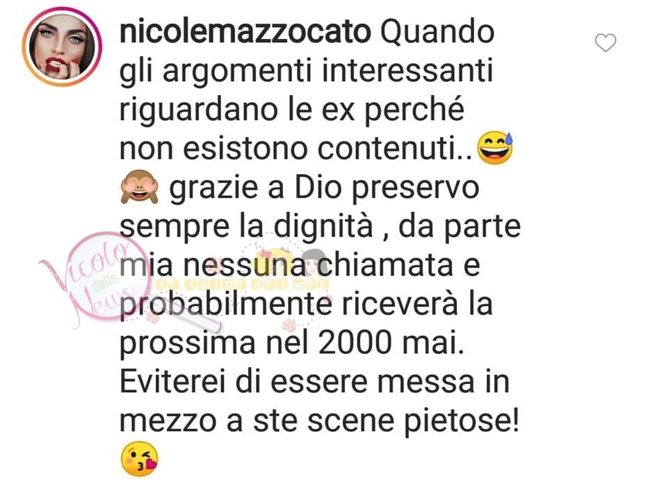Click the text 'riguardano le ex perché'
This screenshot has height=486, width=657.
pyautogui.click(x=292, y=110)
